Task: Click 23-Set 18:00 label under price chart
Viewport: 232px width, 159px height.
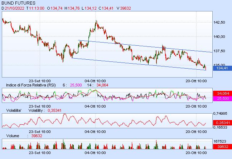Action: [x=40, y=81]
